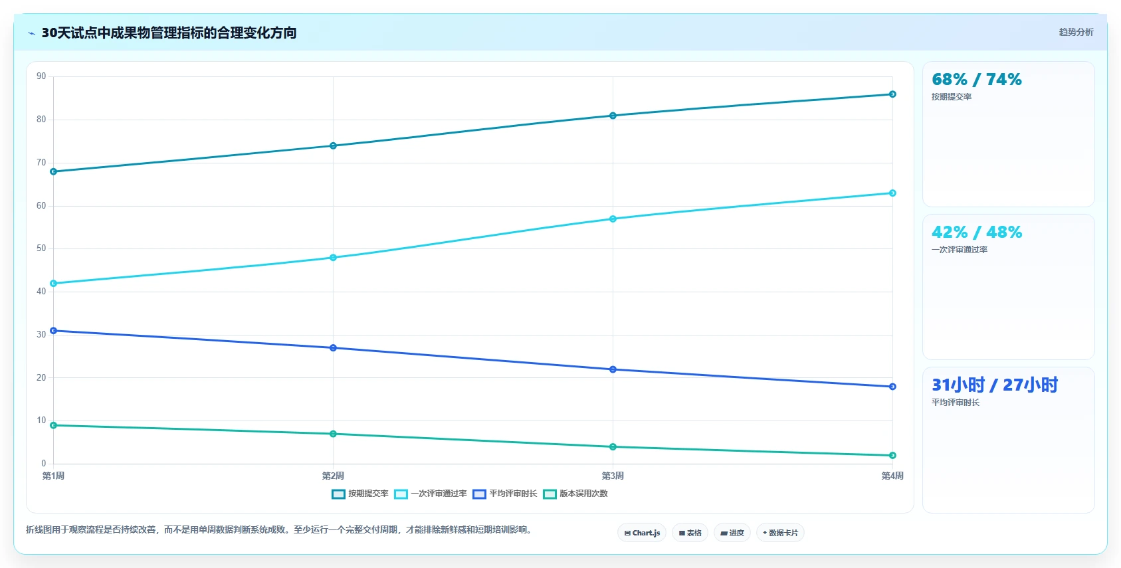Click the 版本误用次数 point at 第1周
Viewport: 1121px width, 568px height.
54,425
